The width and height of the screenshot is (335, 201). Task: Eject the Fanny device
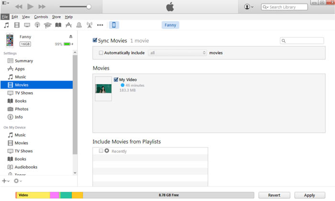point(71,36)
